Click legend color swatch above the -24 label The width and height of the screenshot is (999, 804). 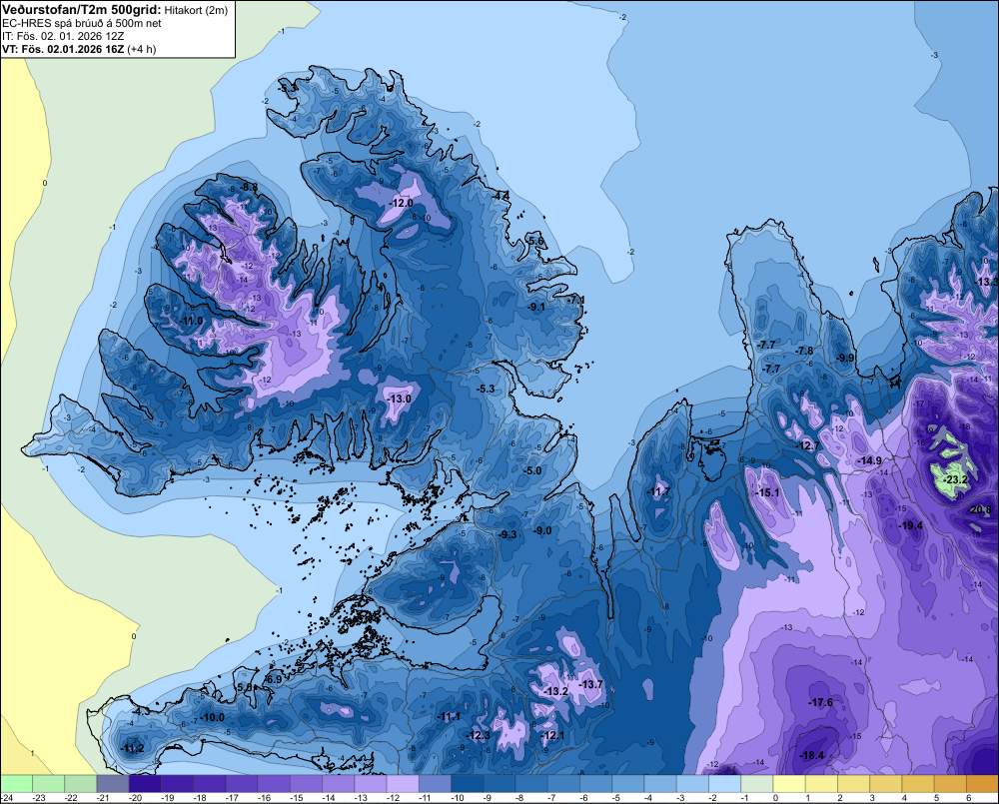point(16,783)
